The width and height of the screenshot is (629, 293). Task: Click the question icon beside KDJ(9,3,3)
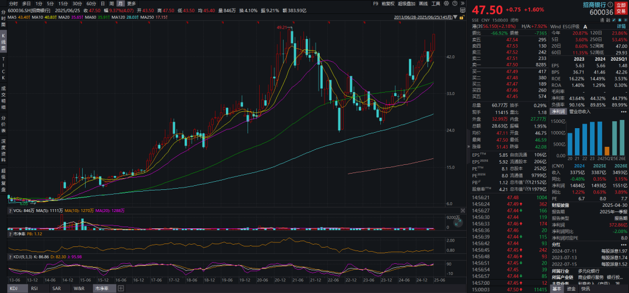click(11, 256)
